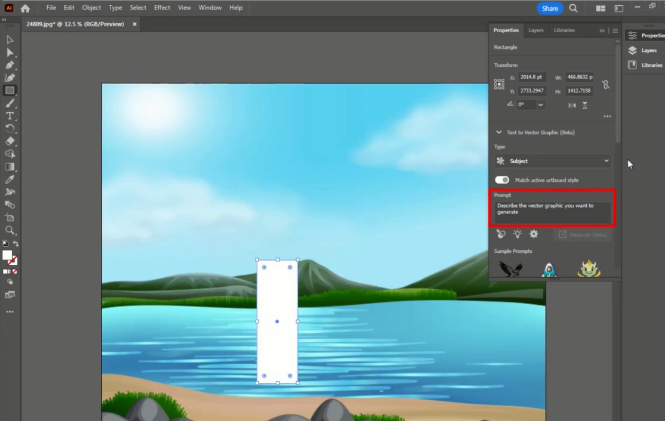Select the Type tool

(10, 116)
